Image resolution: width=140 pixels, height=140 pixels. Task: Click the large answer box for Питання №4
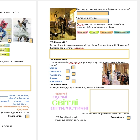click(x=109, y=101)
